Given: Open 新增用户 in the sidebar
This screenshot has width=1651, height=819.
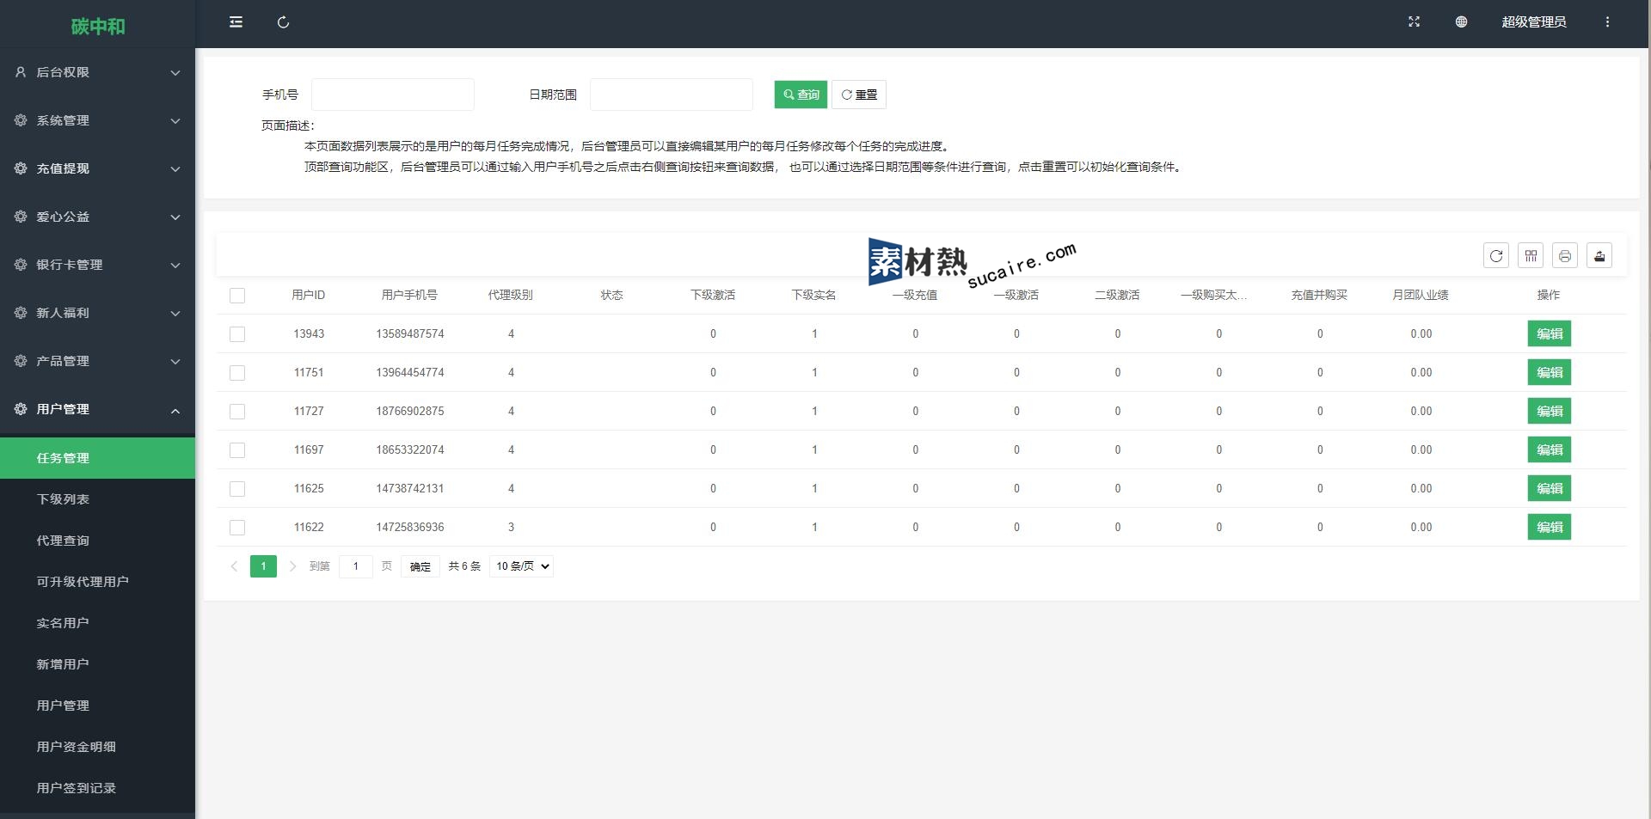Looking at the screenshot, I should click(97, 664).
